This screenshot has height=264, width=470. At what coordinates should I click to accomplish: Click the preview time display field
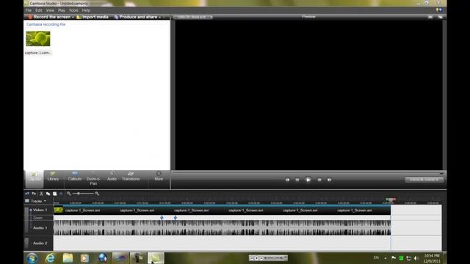424,180
